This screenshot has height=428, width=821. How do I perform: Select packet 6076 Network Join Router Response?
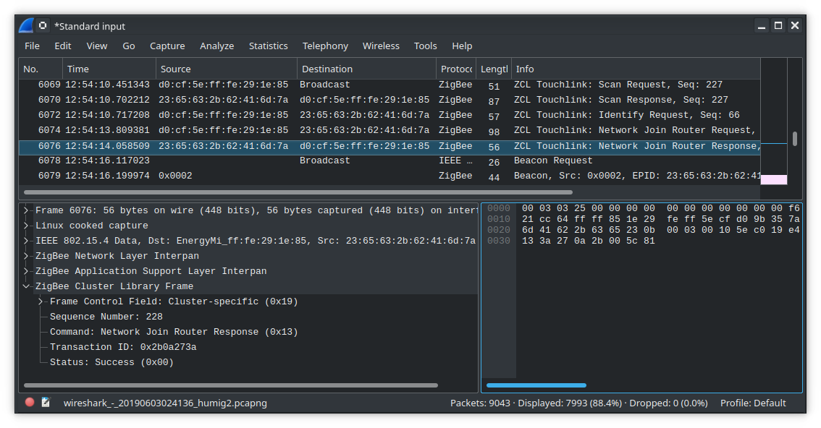[x=390, y=146]
